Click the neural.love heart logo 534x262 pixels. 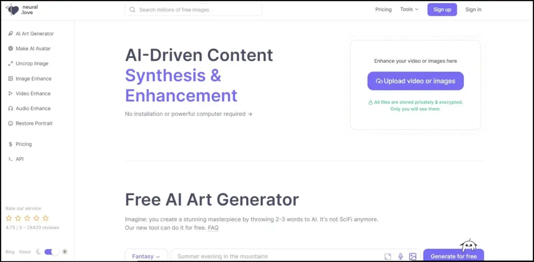coord(13,10)
